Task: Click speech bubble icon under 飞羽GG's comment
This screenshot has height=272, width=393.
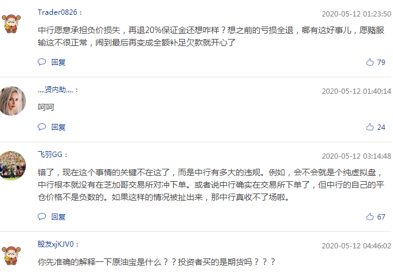Action: pyautogui.click(x=42, y=217)
